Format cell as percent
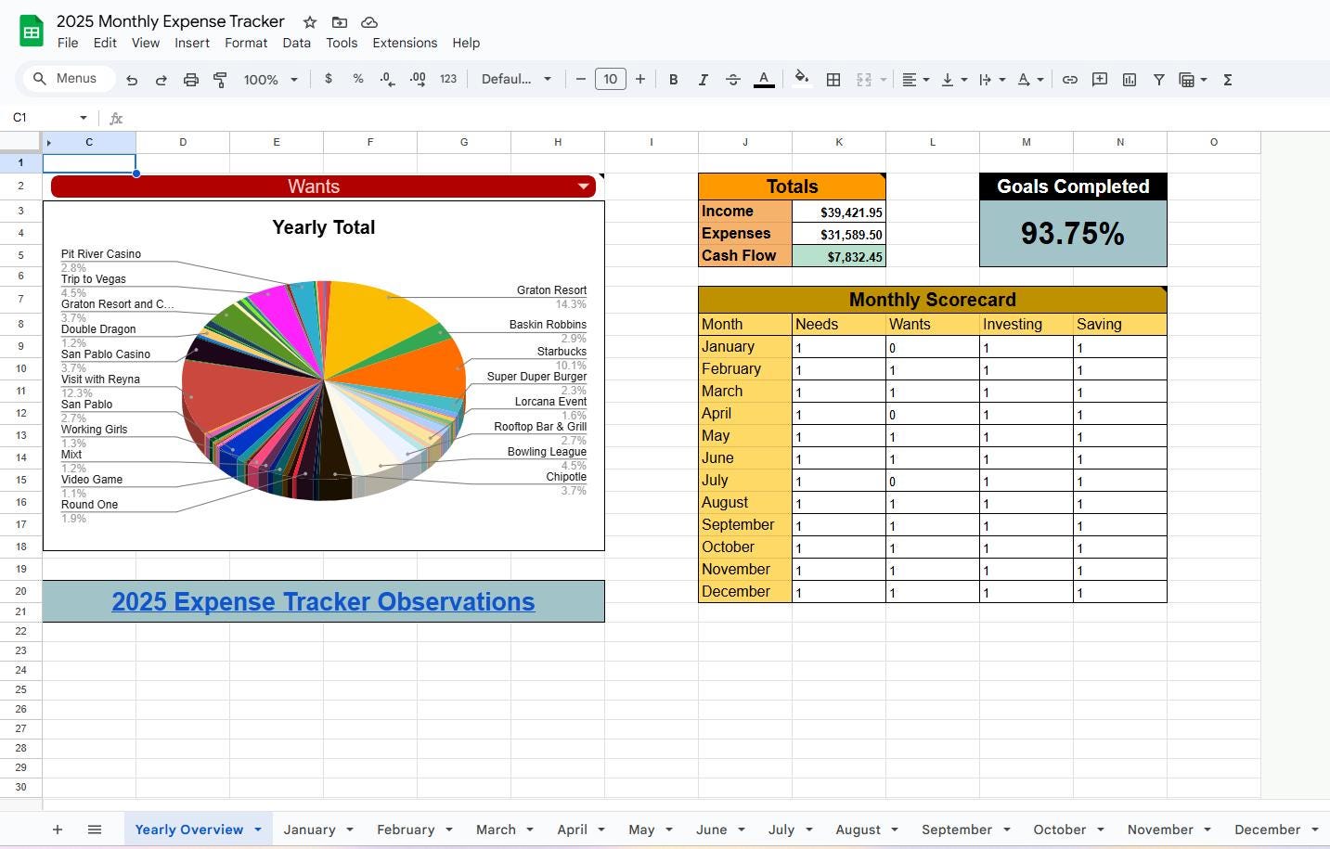 click(358, 80)
